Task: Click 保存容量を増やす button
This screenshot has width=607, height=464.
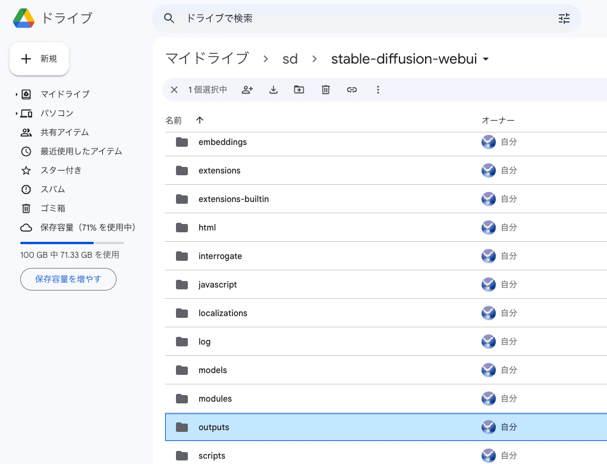Action: pyautogui.click(x=68, y=279)
